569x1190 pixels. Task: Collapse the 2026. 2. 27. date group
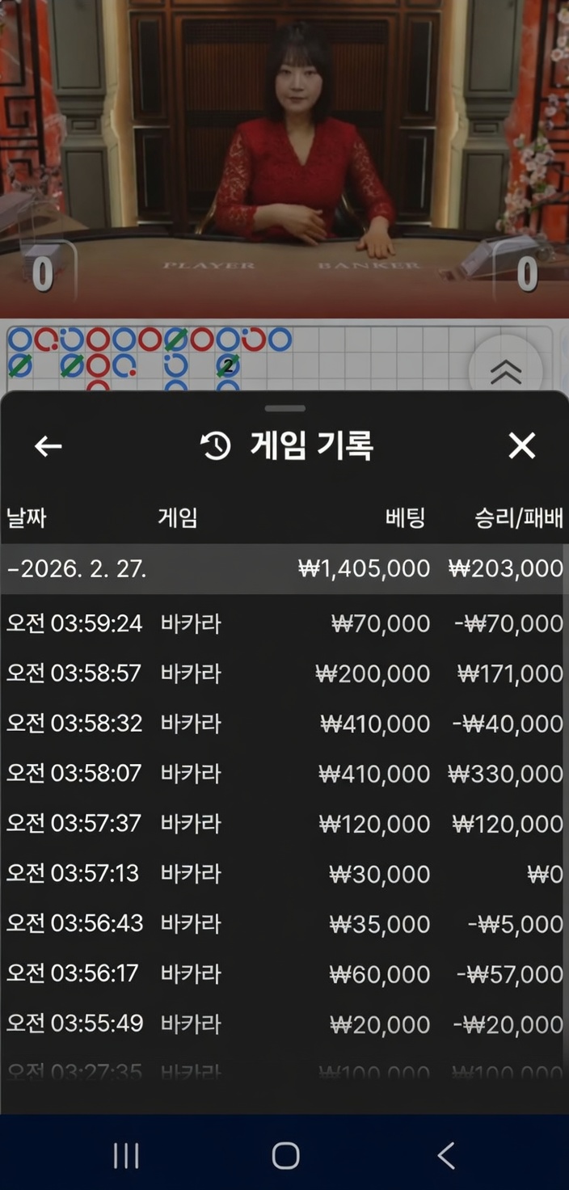coord(77,568)
